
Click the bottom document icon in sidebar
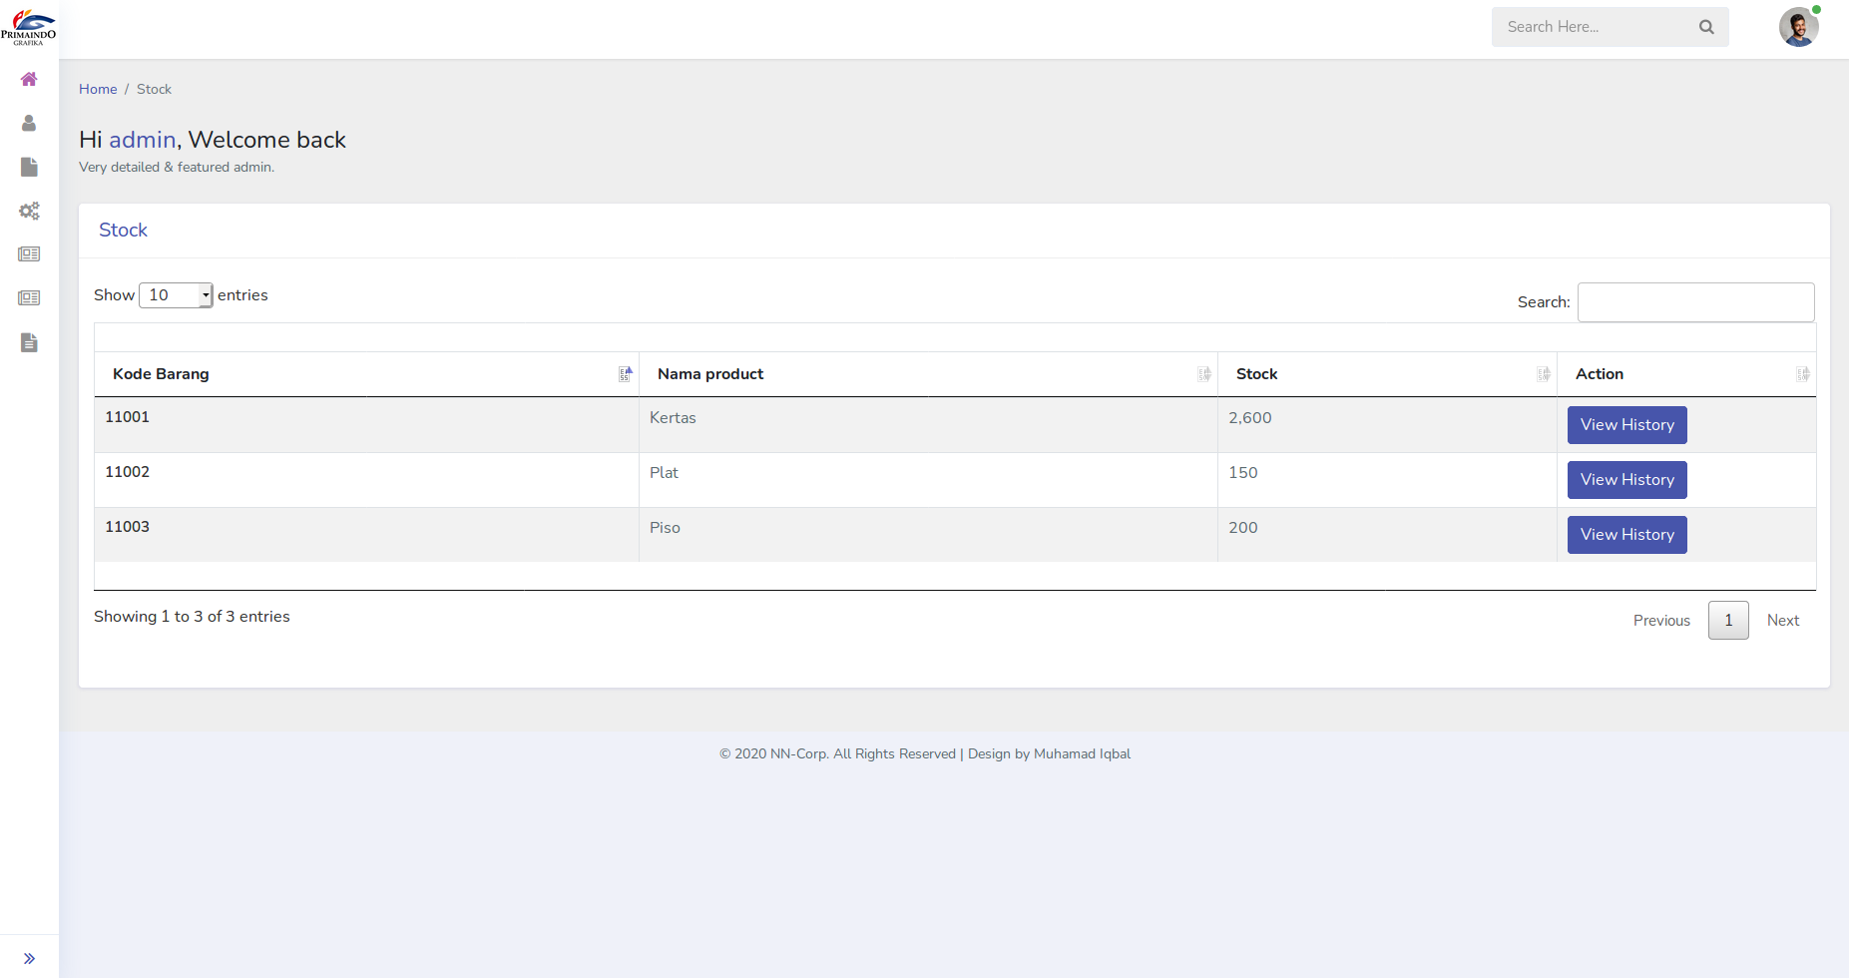pyautogui.click(x=29, y=342)
